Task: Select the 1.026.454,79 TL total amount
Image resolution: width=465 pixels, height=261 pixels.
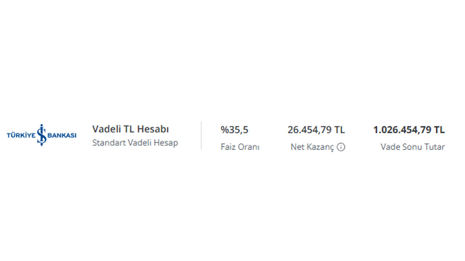Action: click(409, 130)
